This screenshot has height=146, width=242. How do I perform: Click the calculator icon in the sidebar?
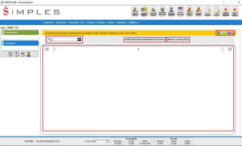click(x=11, y=54)
